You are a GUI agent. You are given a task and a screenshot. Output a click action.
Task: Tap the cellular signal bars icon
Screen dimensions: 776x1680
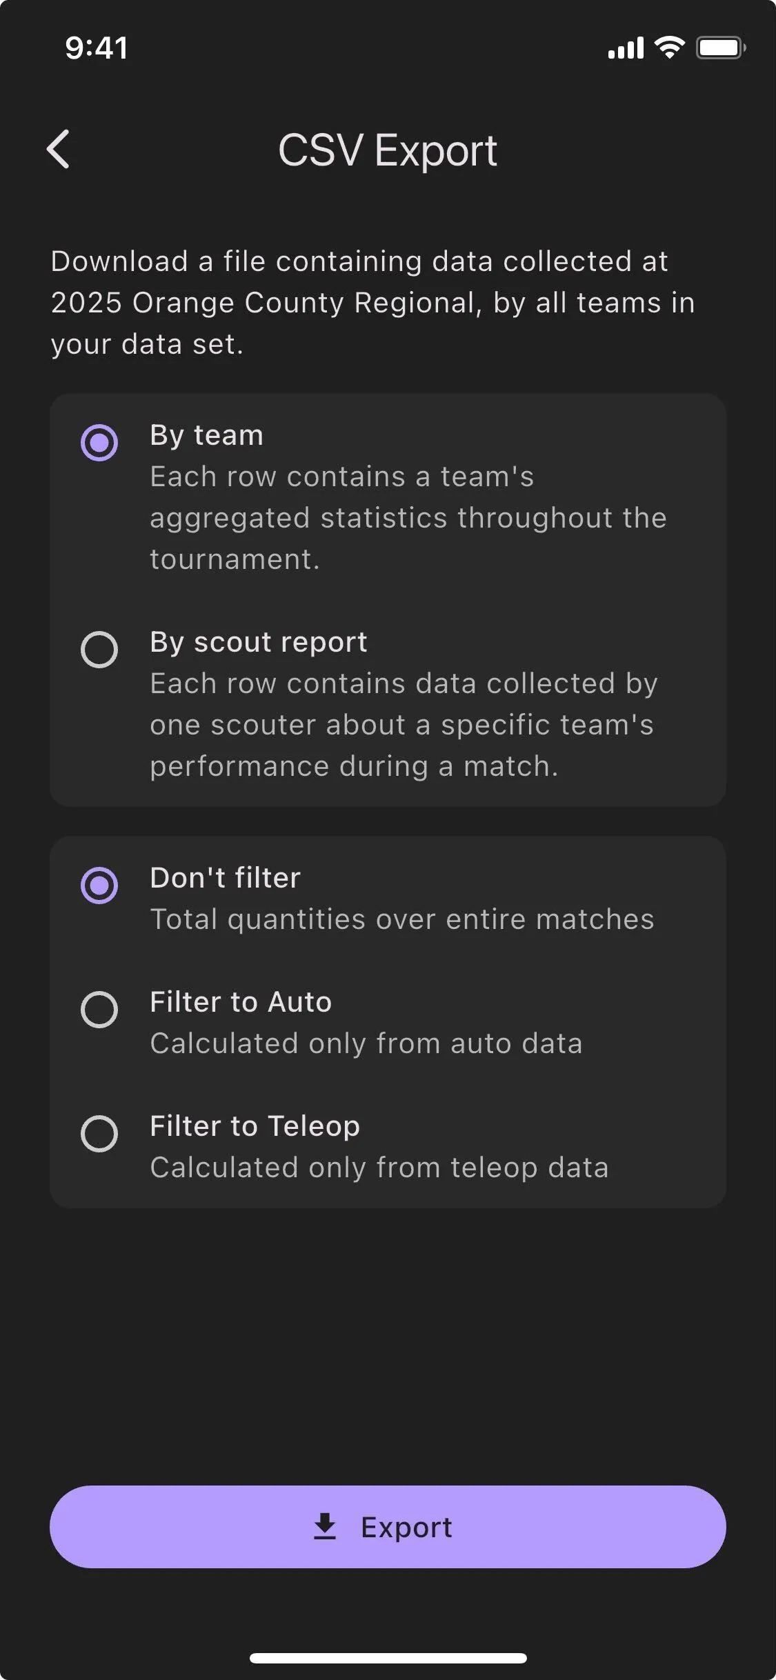626,48
